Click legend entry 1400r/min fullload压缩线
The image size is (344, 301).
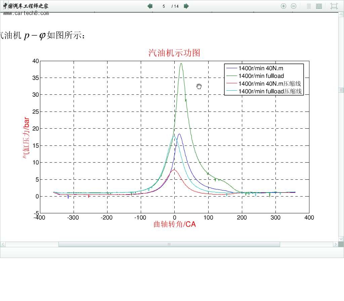coord(270,91)
